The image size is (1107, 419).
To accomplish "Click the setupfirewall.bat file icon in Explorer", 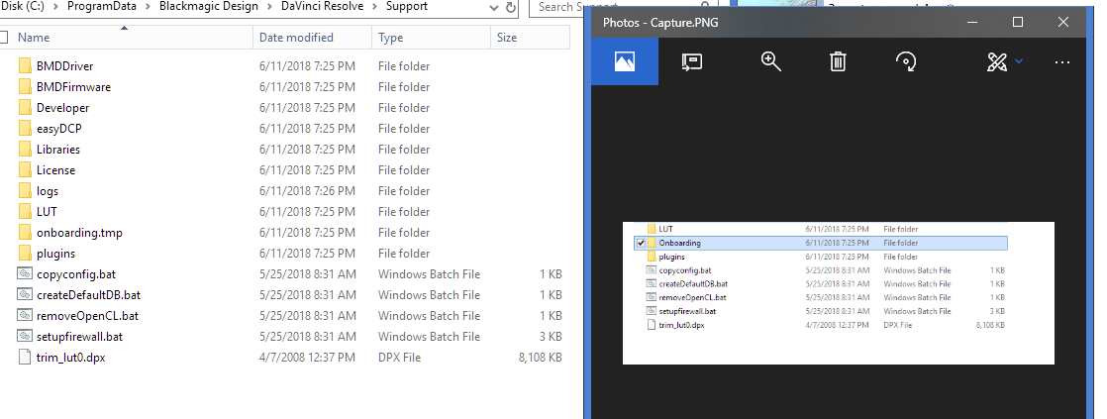I will coord(25,337).
